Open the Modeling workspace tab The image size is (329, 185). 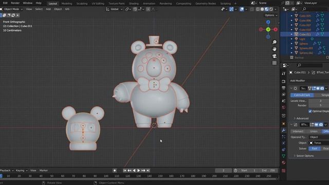pos(67,4)
